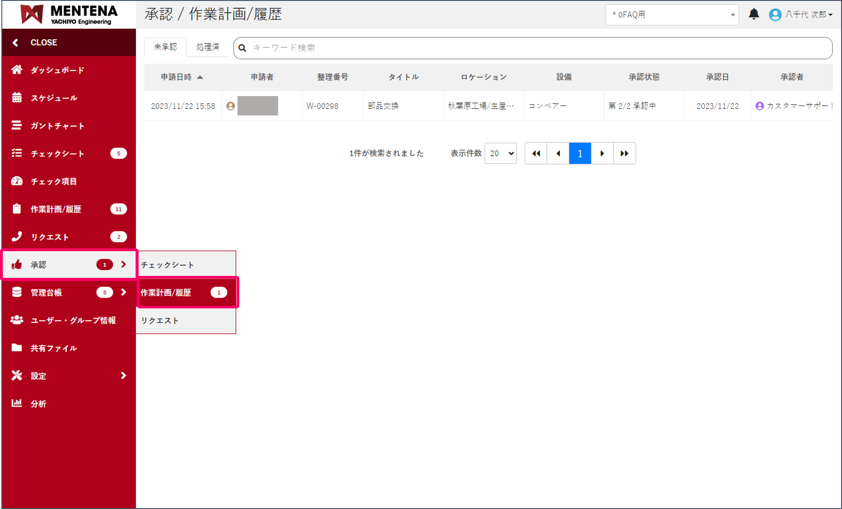Collapse the sidebar with CLOSE
Screen dimensions: 842x509
pos(43,42)
